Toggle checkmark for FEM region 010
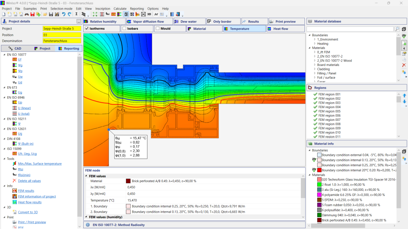Image resolution: width=408 pixels, height=229 pixels. tap(316, 132)
